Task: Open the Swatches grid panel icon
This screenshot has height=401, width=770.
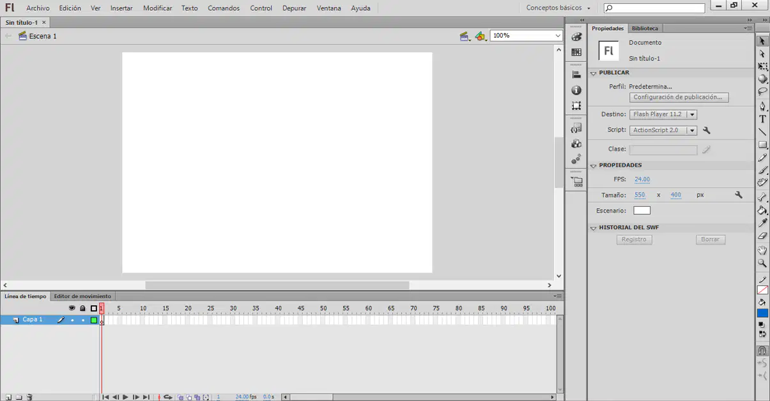Action: coord(576,52)
